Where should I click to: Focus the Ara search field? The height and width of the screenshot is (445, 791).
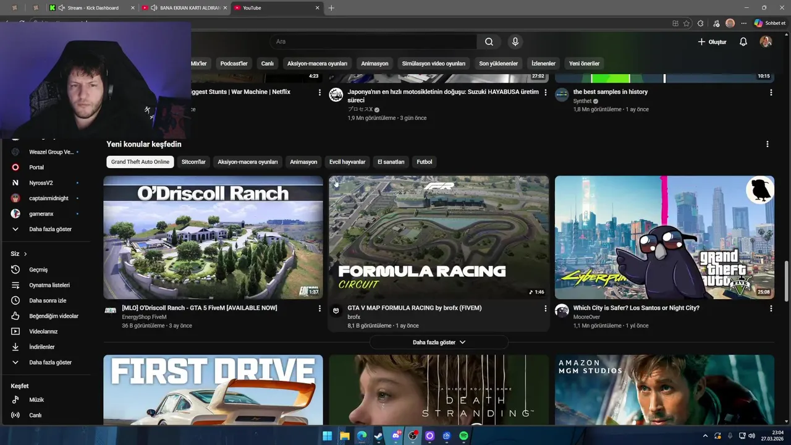(373, 41)
